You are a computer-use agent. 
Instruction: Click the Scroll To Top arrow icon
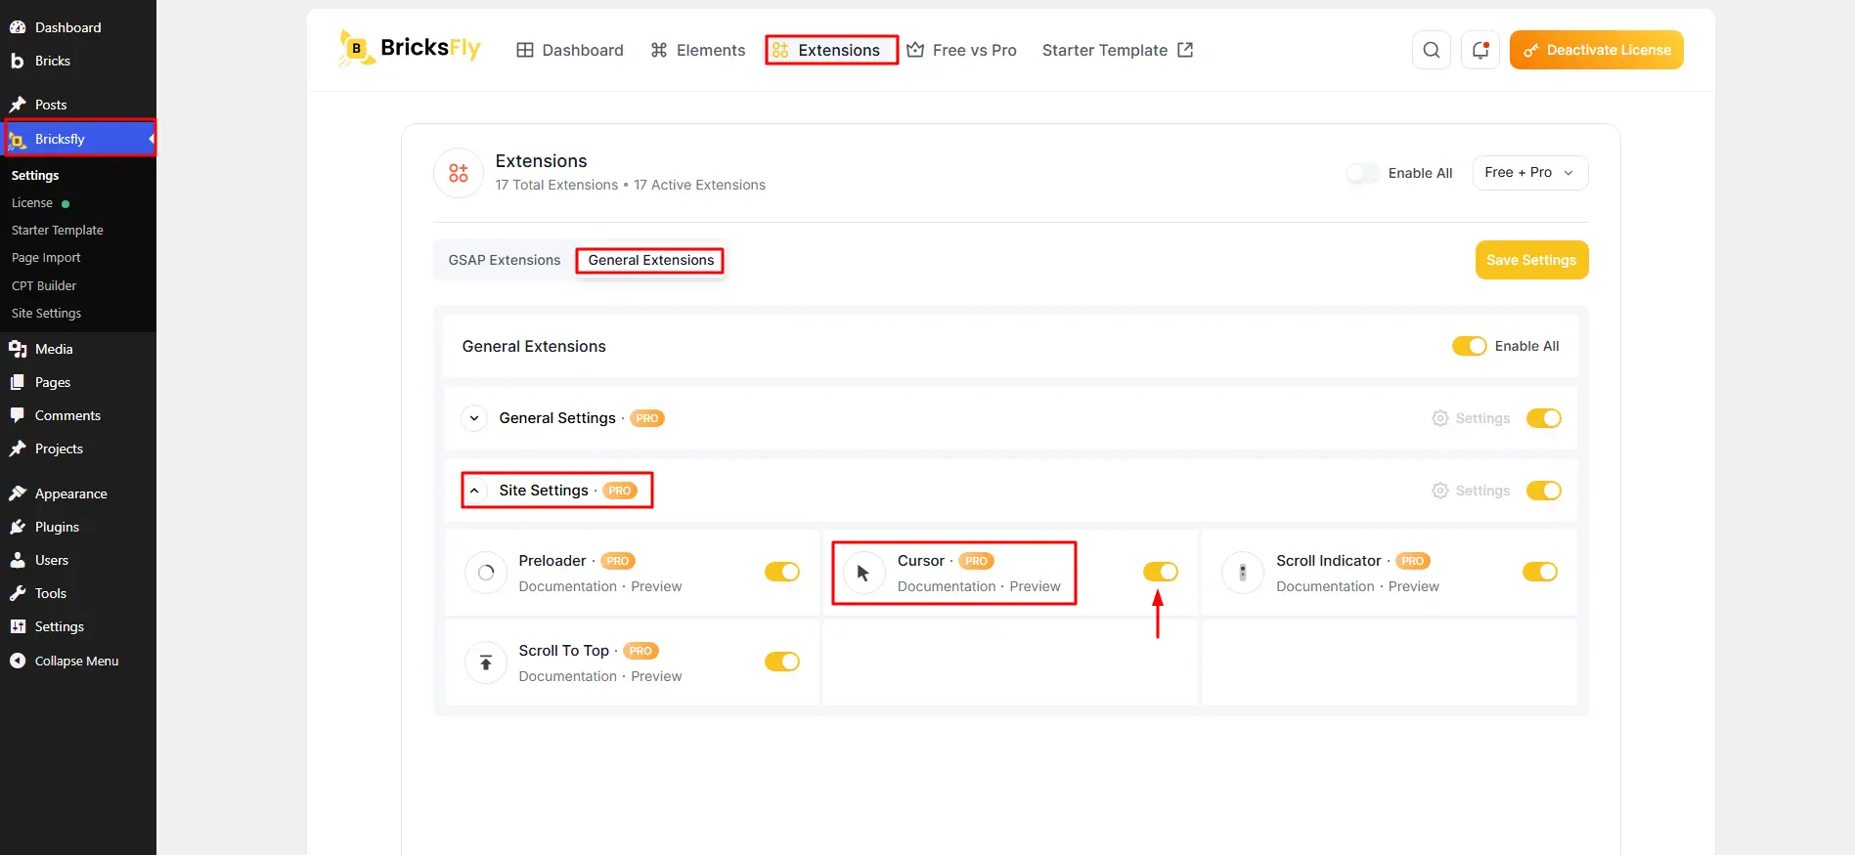(486, 663)
